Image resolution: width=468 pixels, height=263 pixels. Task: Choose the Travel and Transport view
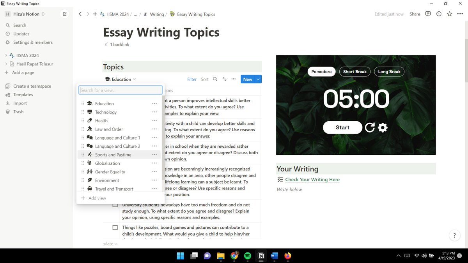[114, 189]
